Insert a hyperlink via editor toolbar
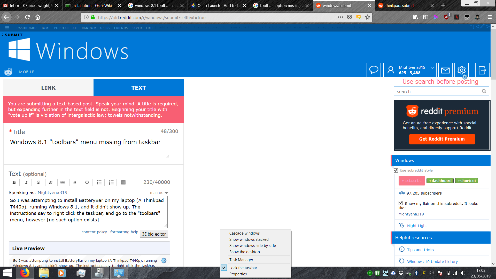Image resolution: width=496 pixels, height=279 pixels. pyautogui.click(x=63, y=182)
